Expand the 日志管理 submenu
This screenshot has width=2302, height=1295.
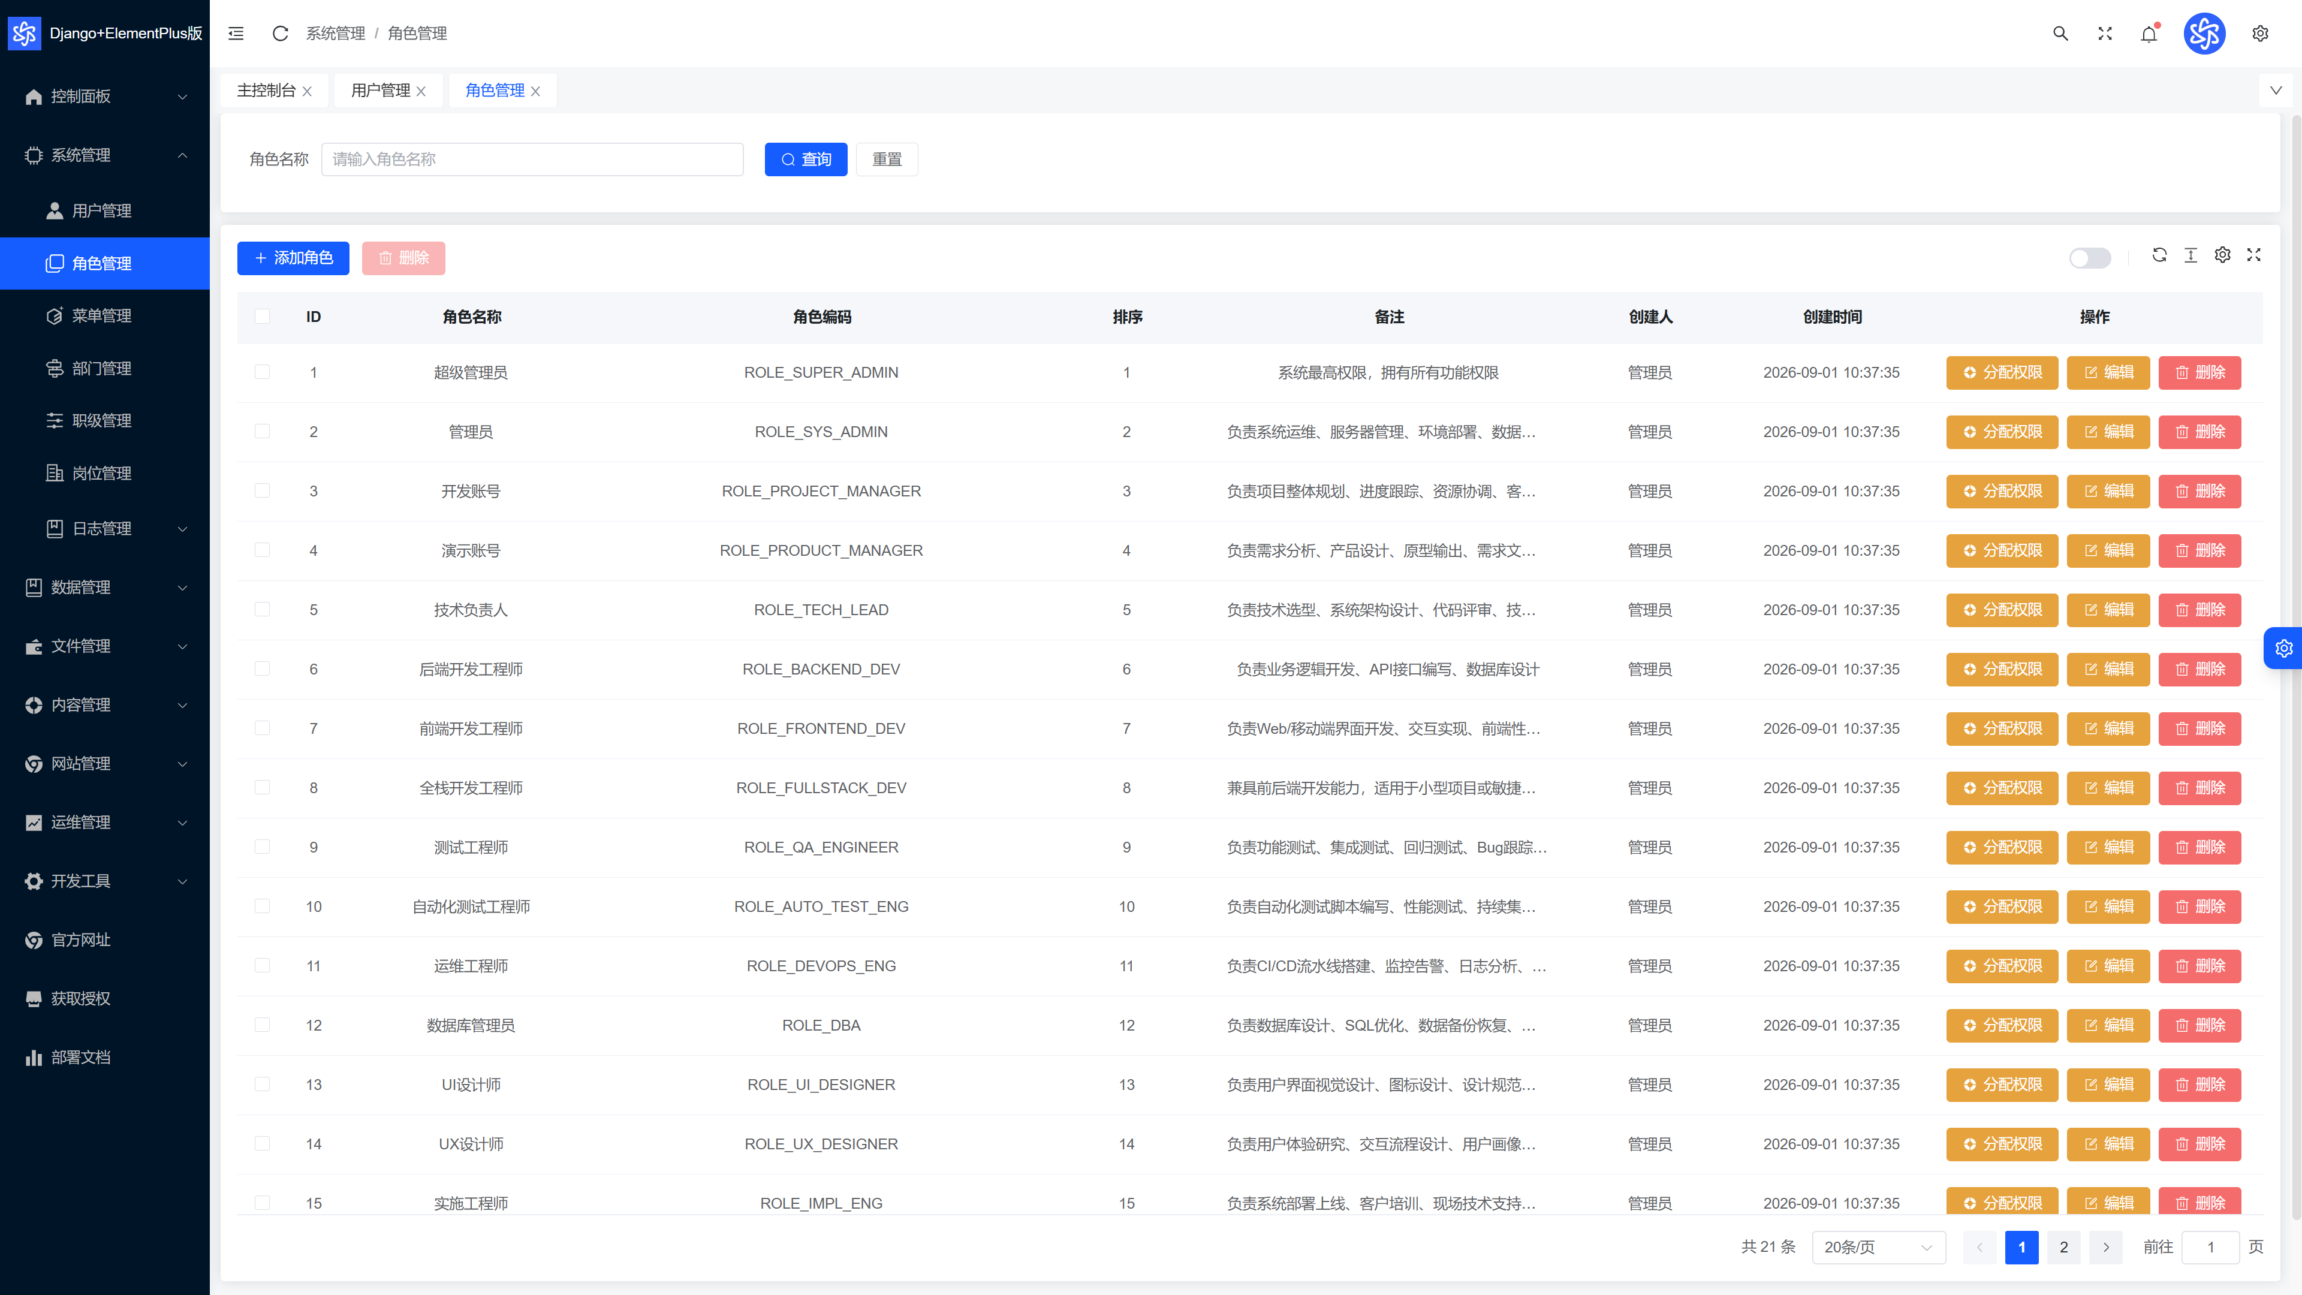point(104,528)
